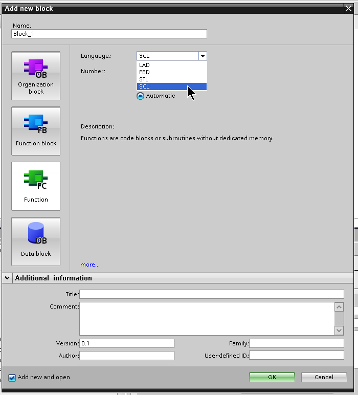Screen dimensions: 358x395
Task: Click into the Family field
Action: coord(297,343)
